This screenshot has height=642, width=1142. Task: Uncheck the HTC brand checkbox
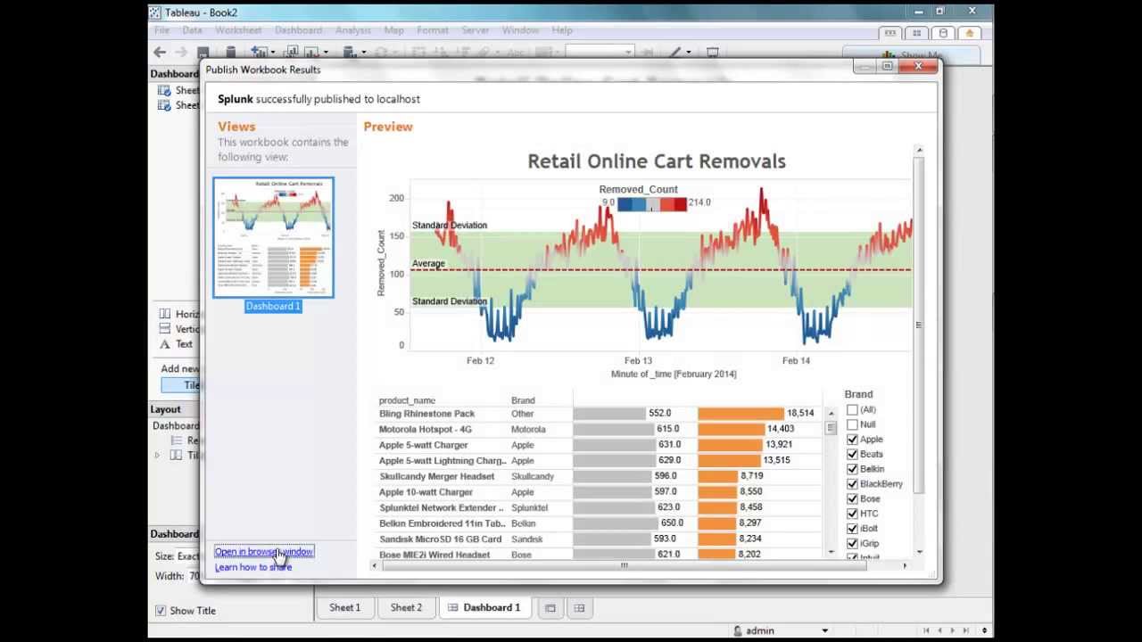click(852, 514)
